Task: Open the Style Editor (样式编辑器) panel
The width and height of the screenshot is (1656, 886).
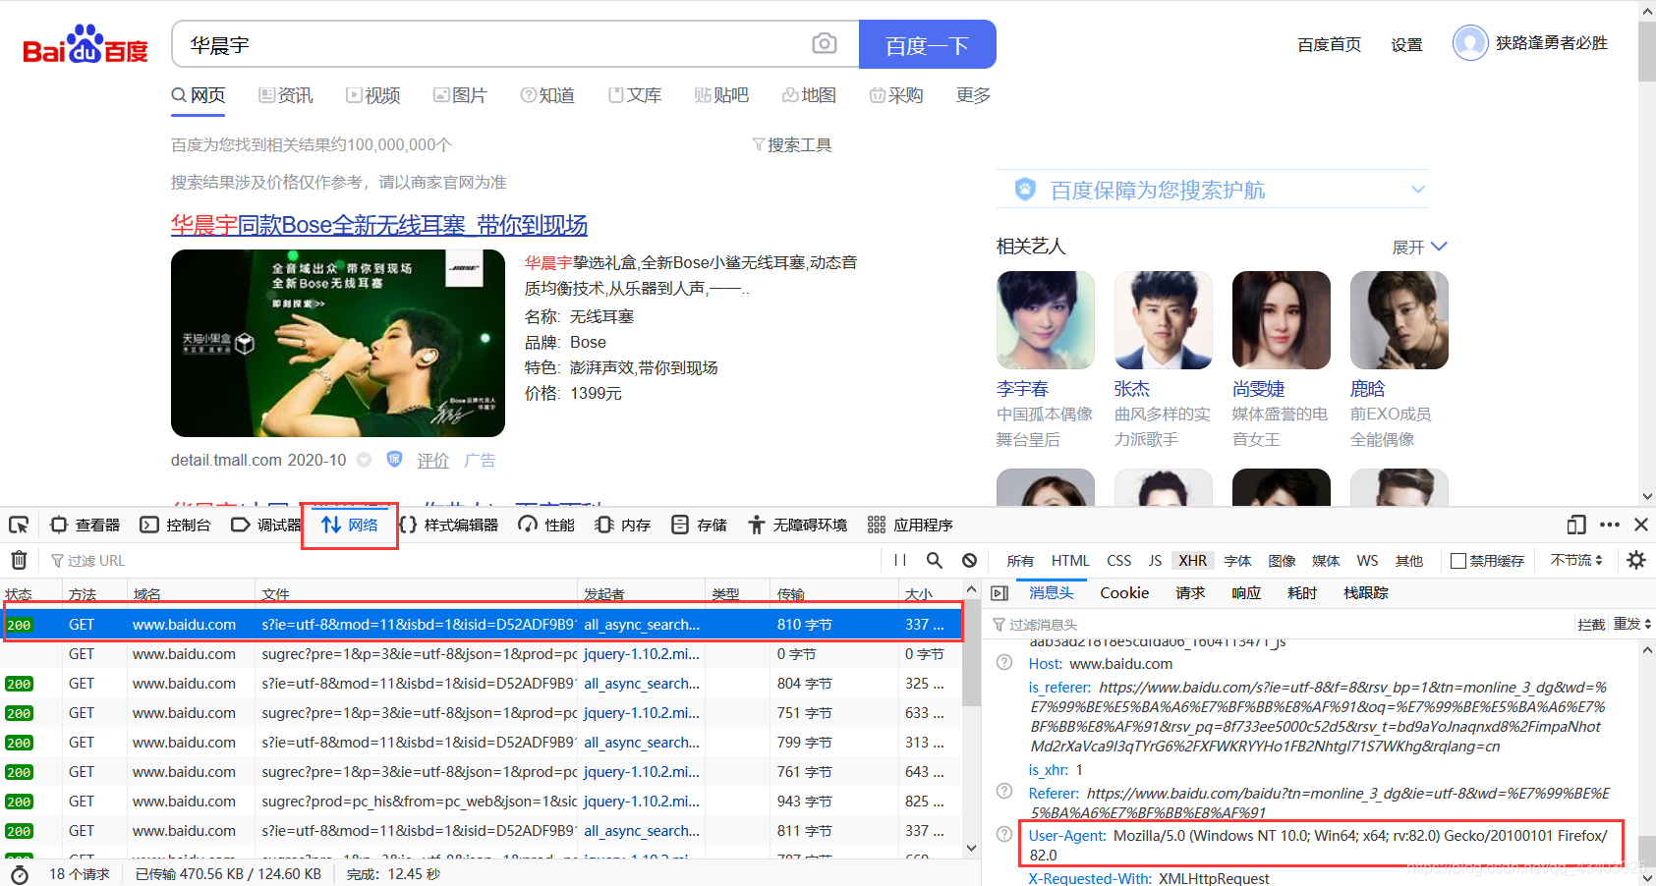Action: (449, 525)
